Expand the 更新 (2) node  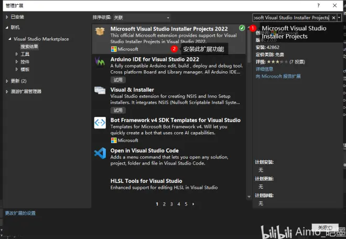click(7, 81)
